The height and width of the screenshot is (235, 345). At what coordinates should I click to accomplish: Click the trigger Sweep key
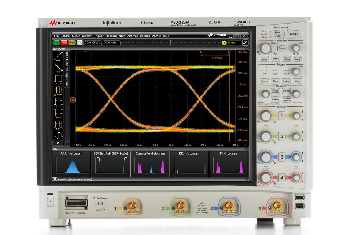[x=286, y=81]
